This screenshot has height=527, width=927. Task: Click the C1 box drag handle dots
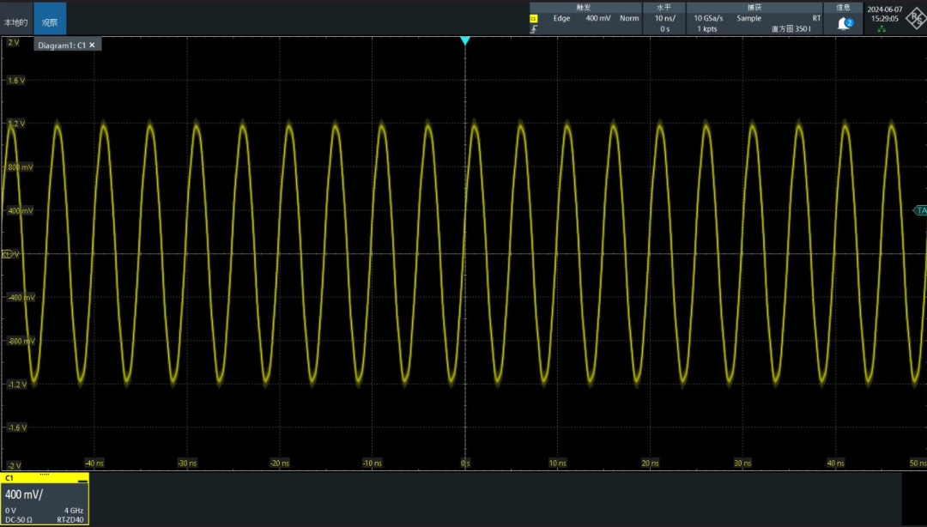(45, 475)
